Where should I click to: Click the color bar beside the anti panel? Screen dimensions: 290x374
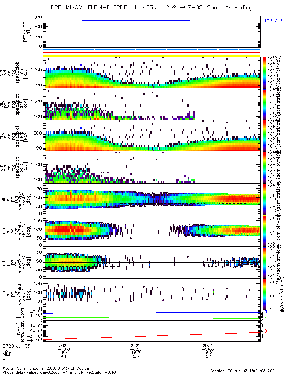click(265, 104)
